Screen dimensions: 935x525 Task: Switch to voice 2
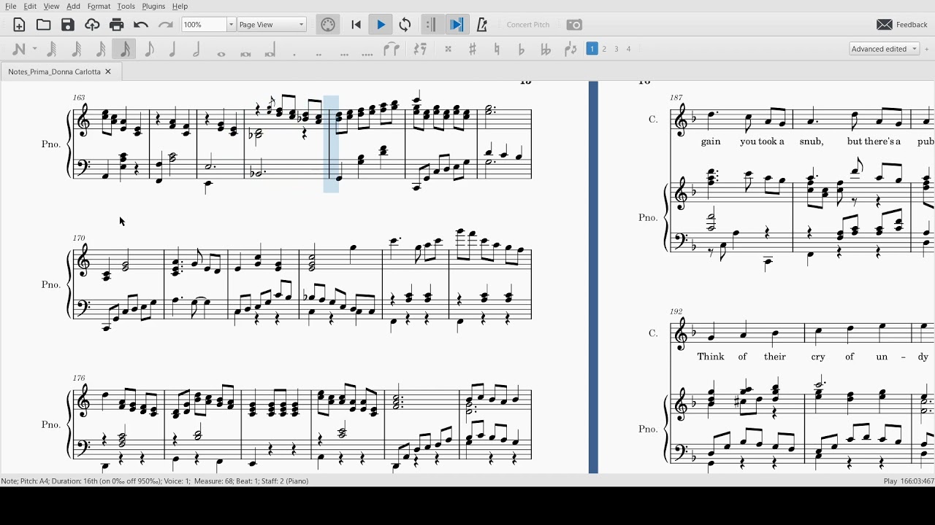pyautogui.click(x=604, y=49)
